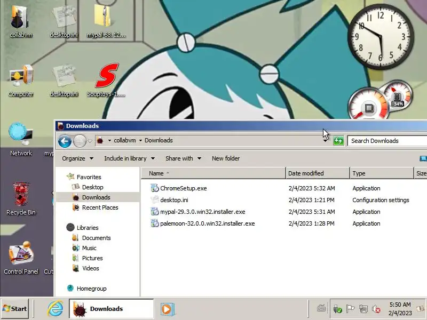Open the recent pages dropdown arrow

(90, 141)
